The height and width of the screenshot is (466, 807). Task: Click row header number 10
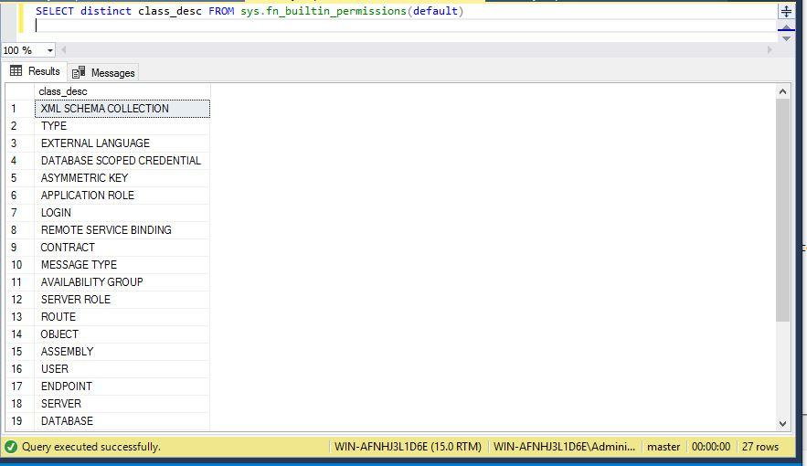tap(19, 265)
